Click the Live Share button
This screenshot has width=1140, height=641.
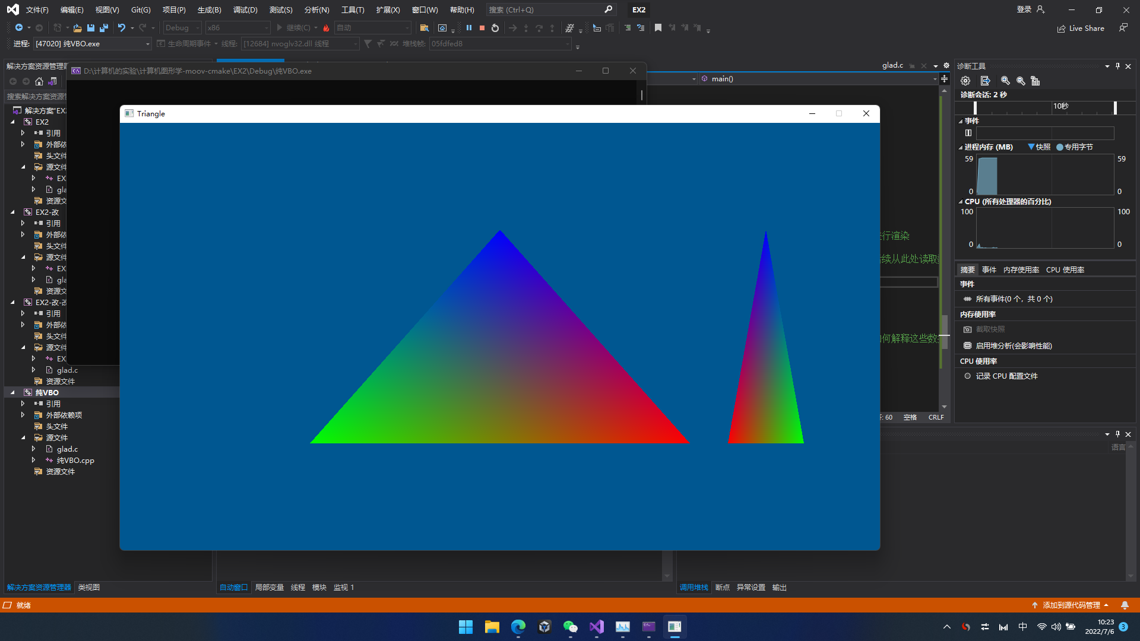pyautogui.click(x=1081, y=28)
